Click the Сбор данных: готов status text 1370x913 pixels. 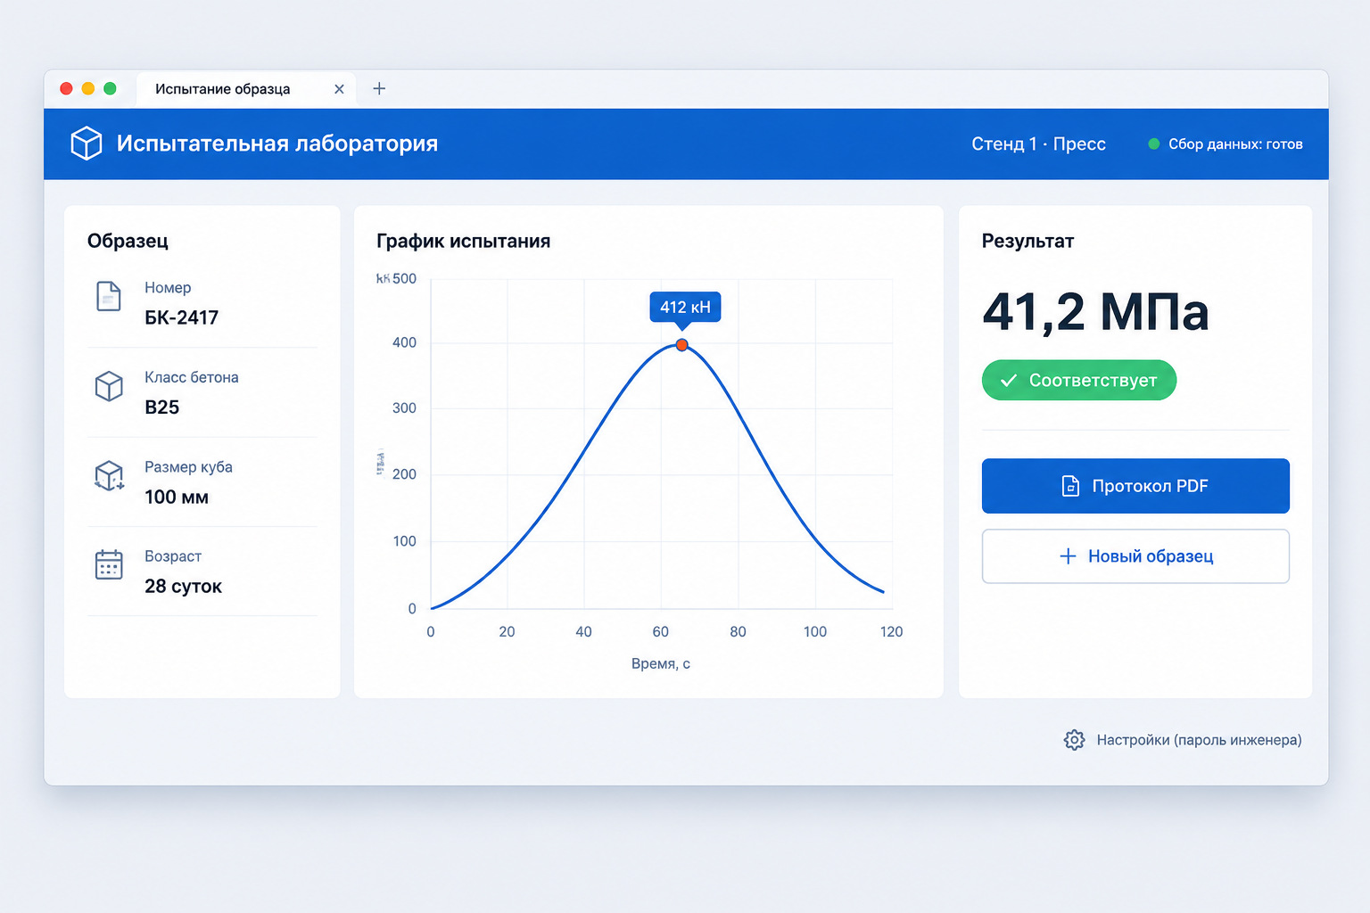click(x=1235, y=144)
